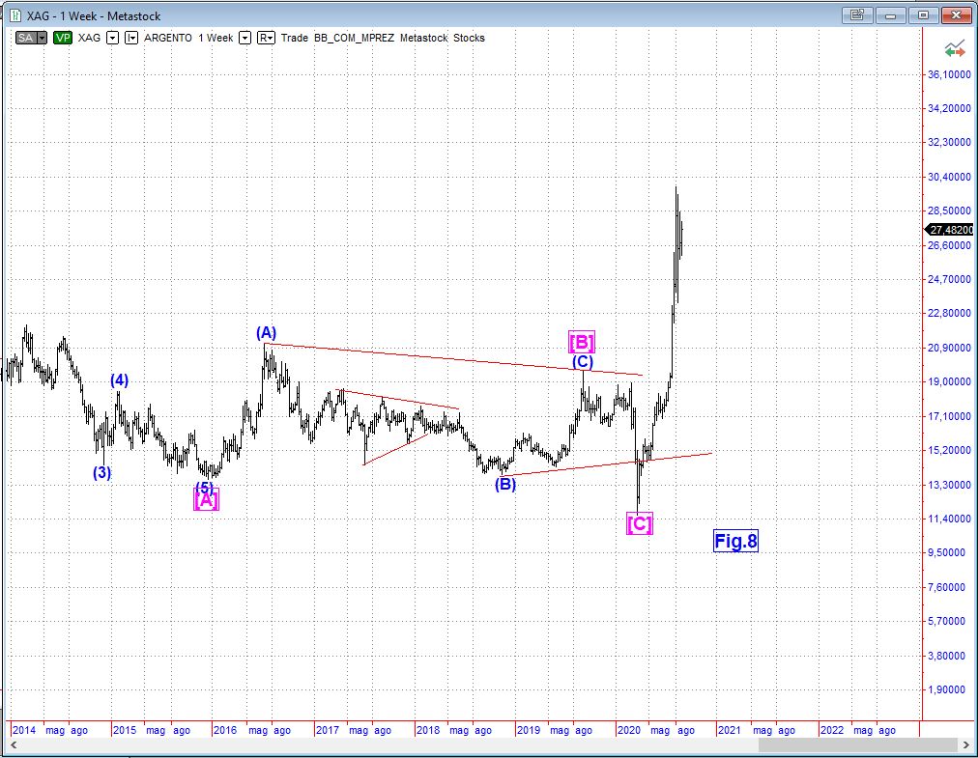Click the 1 Week periodicity label
978x758 pixels.
[216, 38]
